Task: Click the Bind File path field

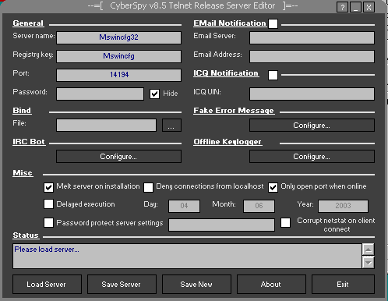Action: point(106,125)
